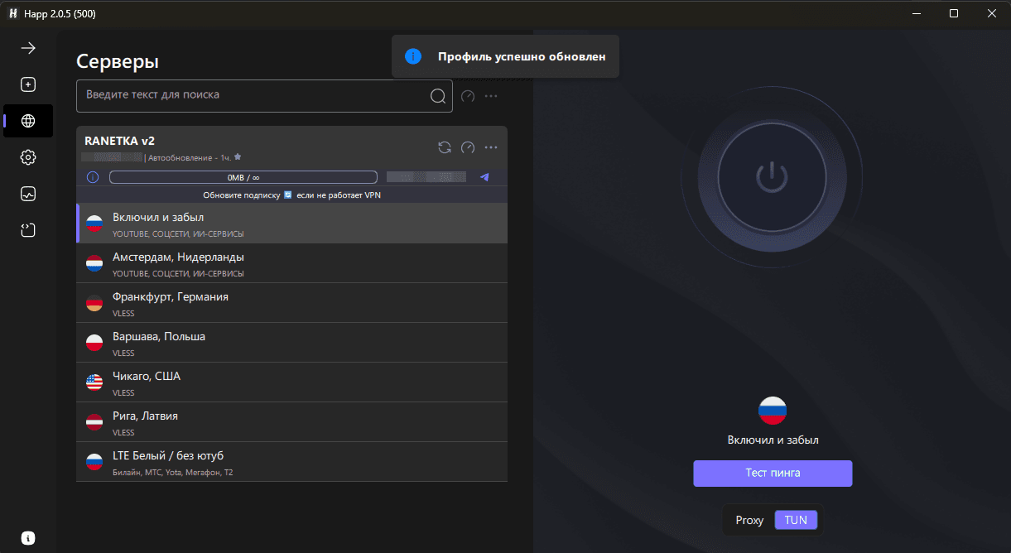Select server Рига, Латвия
This screenshot has width=1011, height=553.
[291, 422]
